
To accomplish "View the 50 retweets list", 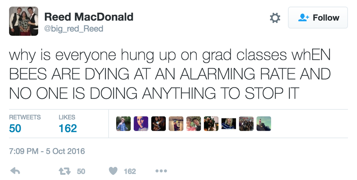I will [x=25, y=123].
